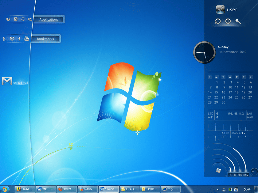
Task: Open the horned cat-face bookmark icon
Action: pyautogui.click(x=12, y=39)
